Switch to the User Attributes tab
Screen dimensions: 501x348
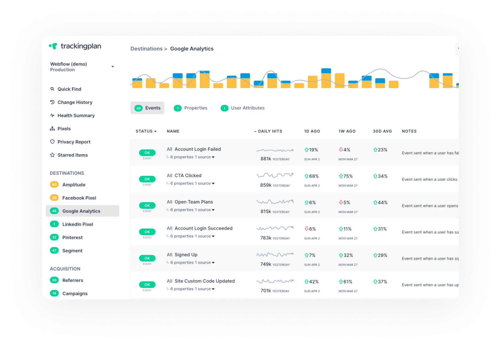pos(247,108)
